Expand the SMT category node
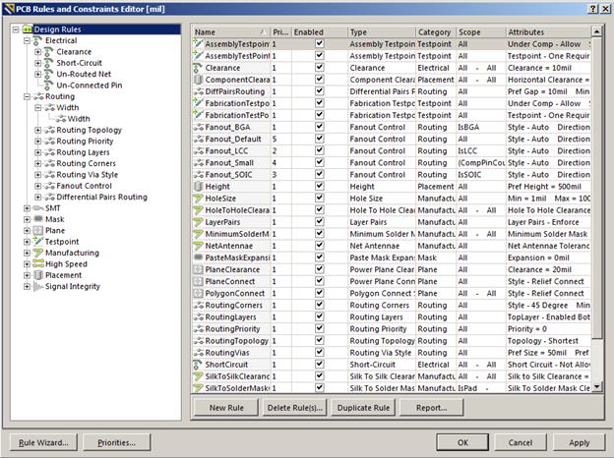 (x=27, y=208)
